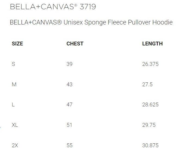Select chest value 43
This screenshot has width=180, height=154.
[x=69, y=84]
